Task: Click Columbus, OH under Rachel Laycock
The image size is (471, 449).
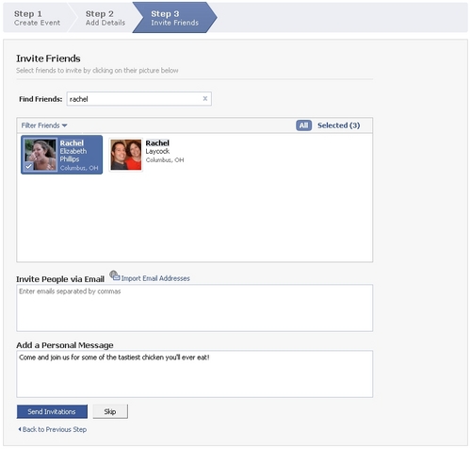Action: tap(165, 160)
